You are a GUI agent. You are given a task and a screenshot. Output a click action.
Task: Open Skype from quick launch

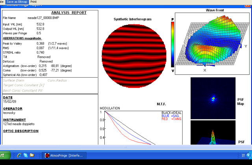coord(26,155)
